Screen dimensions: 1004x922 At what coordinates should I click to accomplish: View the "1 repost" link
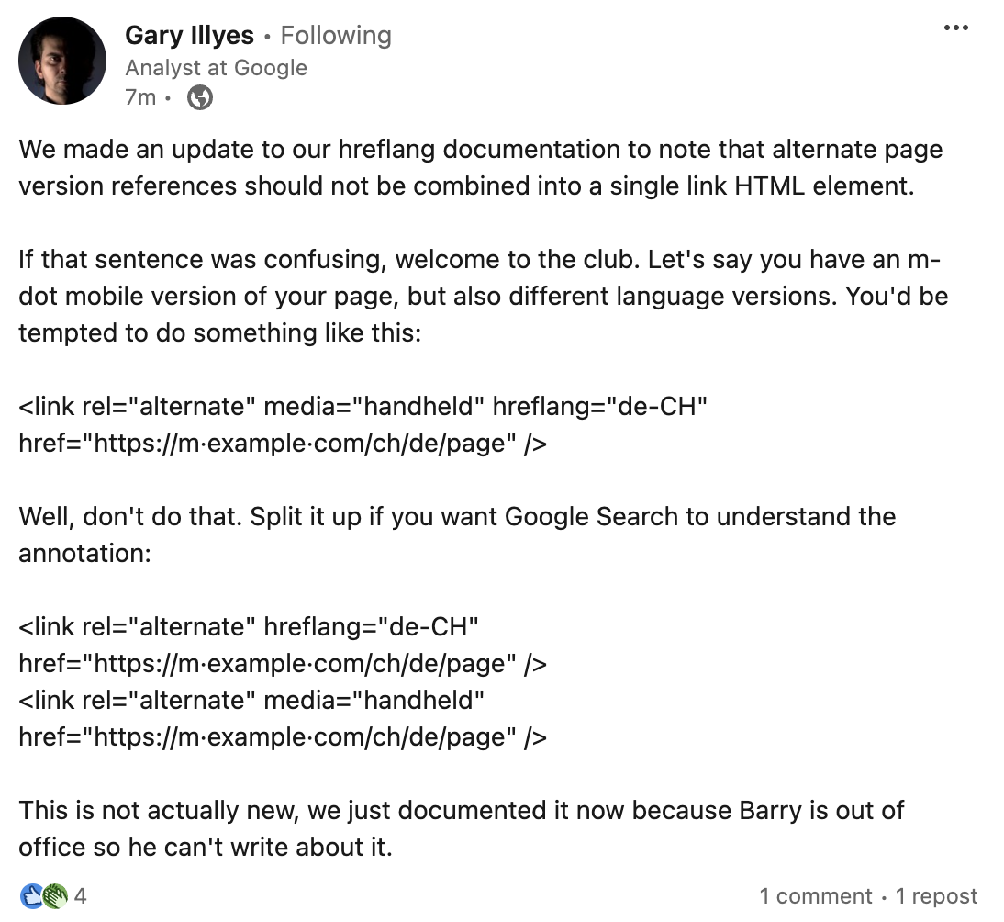[x=937, y=896]
